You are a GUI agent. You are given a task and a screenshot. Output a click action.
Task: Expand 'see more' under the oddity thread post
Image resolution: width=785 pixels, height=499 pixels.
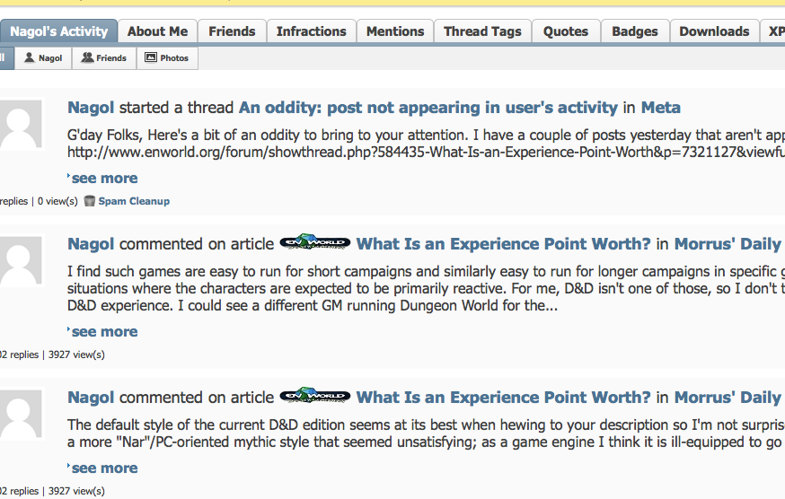click(x=104, y=178)
